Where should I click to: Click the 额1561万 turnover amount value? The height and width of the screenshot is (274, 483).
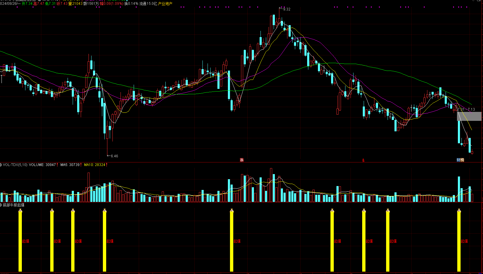(91, 4)
